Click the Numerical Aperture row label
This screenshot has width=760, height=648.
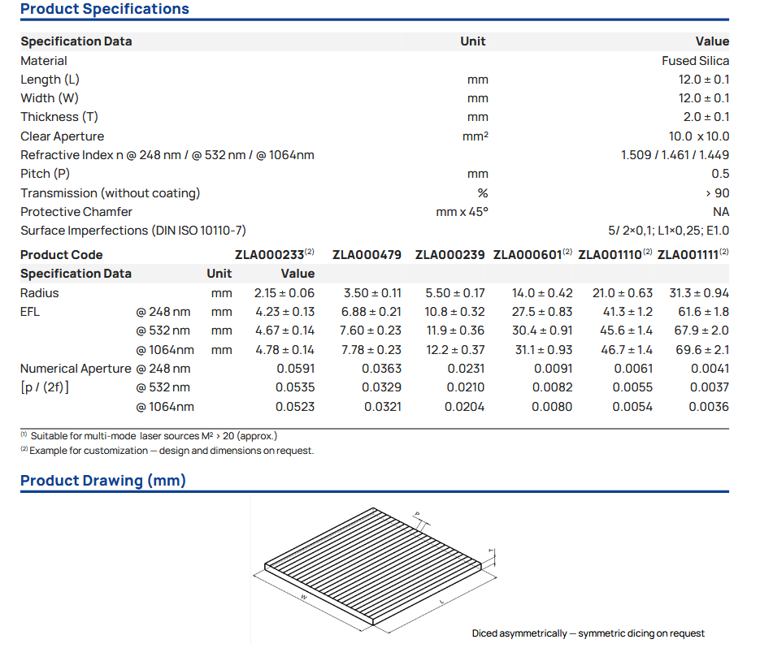tap(76, 369)
